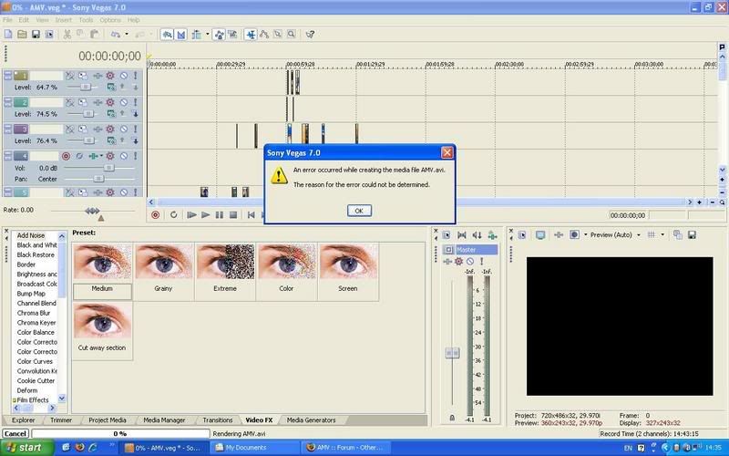Select Chroma Keyer in Video FX list

pyautogui.click(x=36, y=323)
